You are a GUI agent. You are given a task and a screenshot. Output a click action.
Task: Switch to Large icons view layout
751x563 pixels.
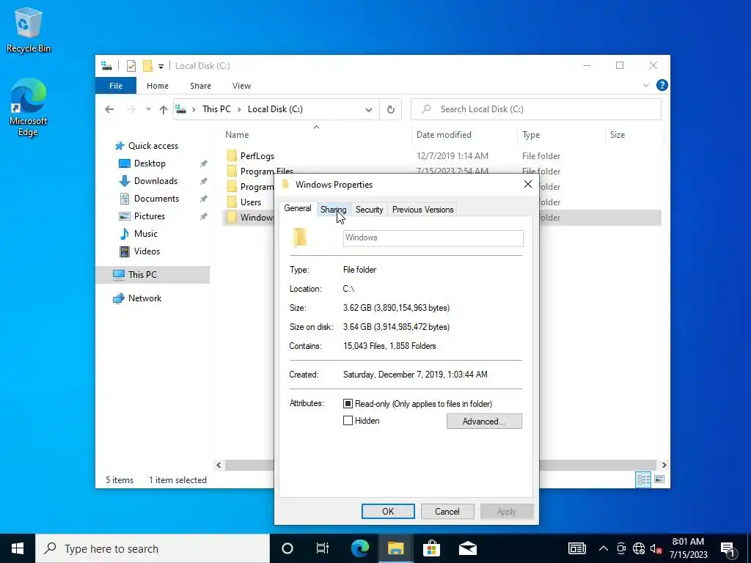(x=659, y=479)
